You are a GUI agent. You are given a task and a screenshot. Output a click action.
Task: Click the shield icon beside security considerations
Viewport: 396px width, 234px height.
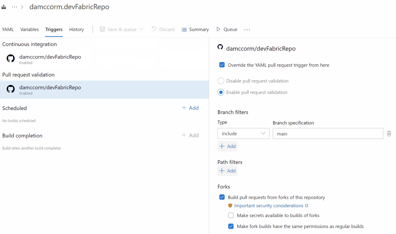(230, 205)
